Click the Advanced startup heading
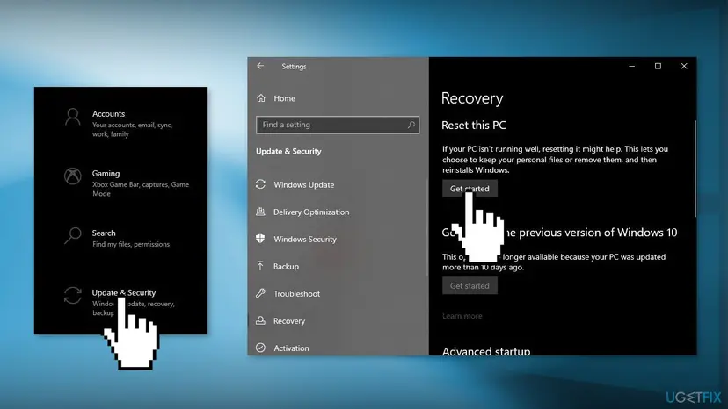This screenshot has height=409, width=728. click(x=485, y=351)
